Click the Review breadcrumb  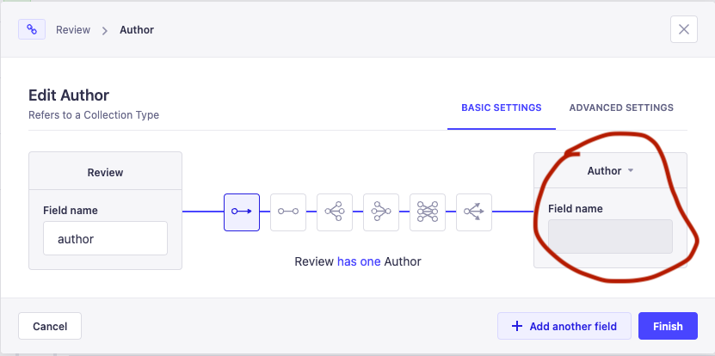[73, 29]
